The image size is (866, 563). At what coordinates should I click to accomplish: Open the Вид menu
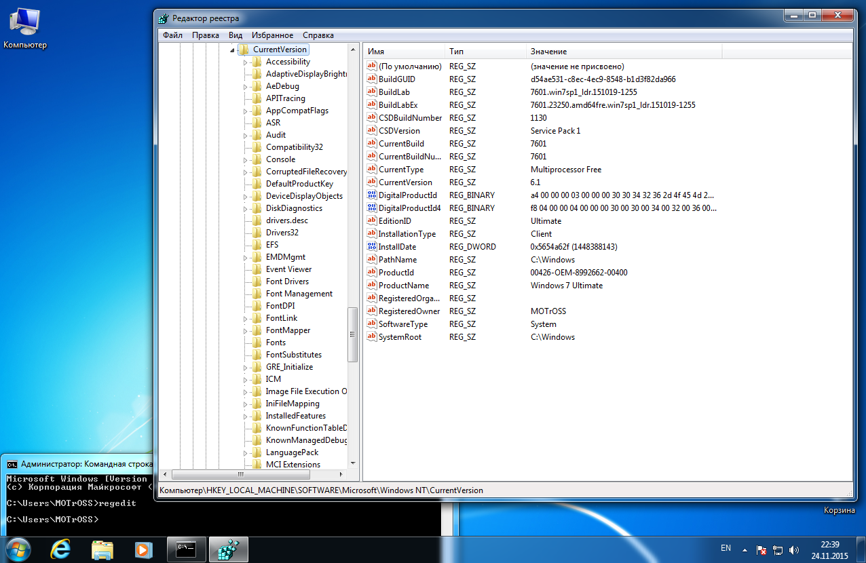click(236, 35)
